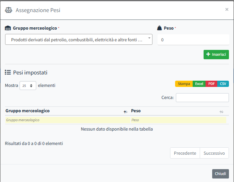
Task: Sort the table by Peso column
Action: tap(221, 111)
